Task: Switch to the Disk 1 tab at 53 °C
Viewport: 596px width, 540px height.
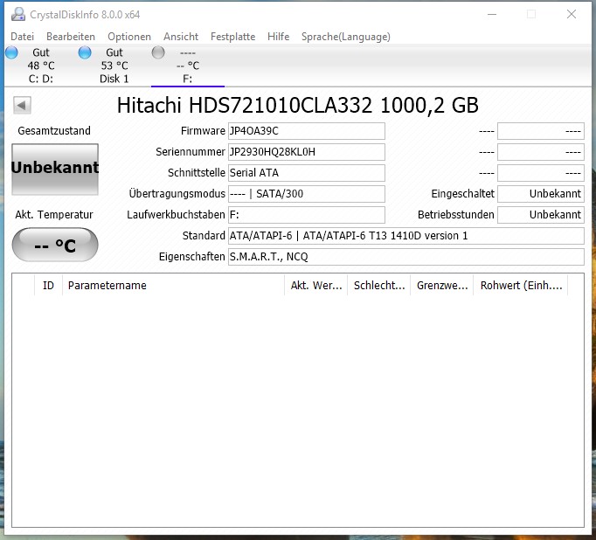Action: click(114, 66)
